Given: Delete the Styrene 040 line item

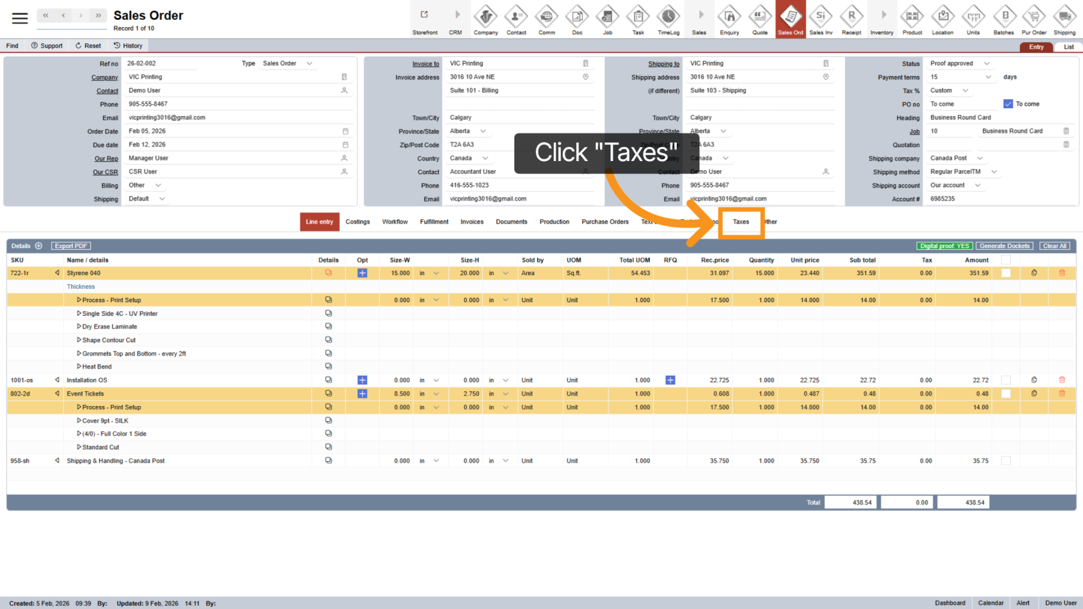Looking at the screenshot, I should click(1062, 273).
